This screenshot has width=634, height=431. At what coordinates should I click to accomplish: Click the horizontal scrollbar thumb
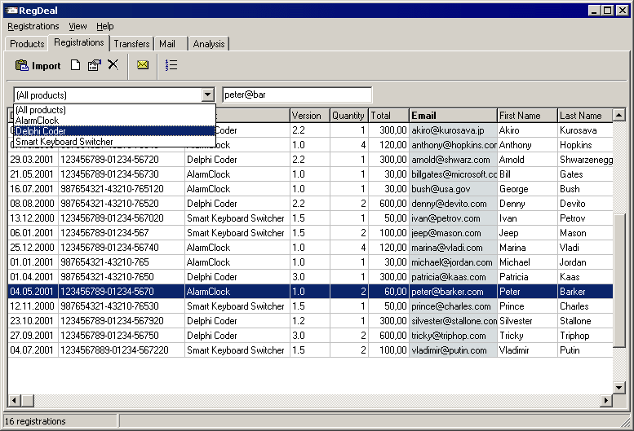pyautogui.click(x=28, y=400)
